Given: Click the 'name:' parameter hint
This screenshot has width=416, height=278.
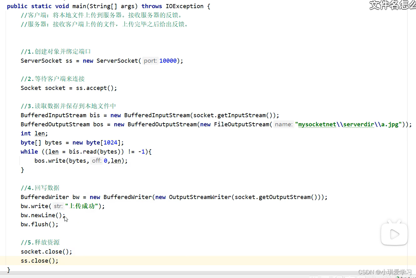Looking at the screenshot, I should pos(283,124).
